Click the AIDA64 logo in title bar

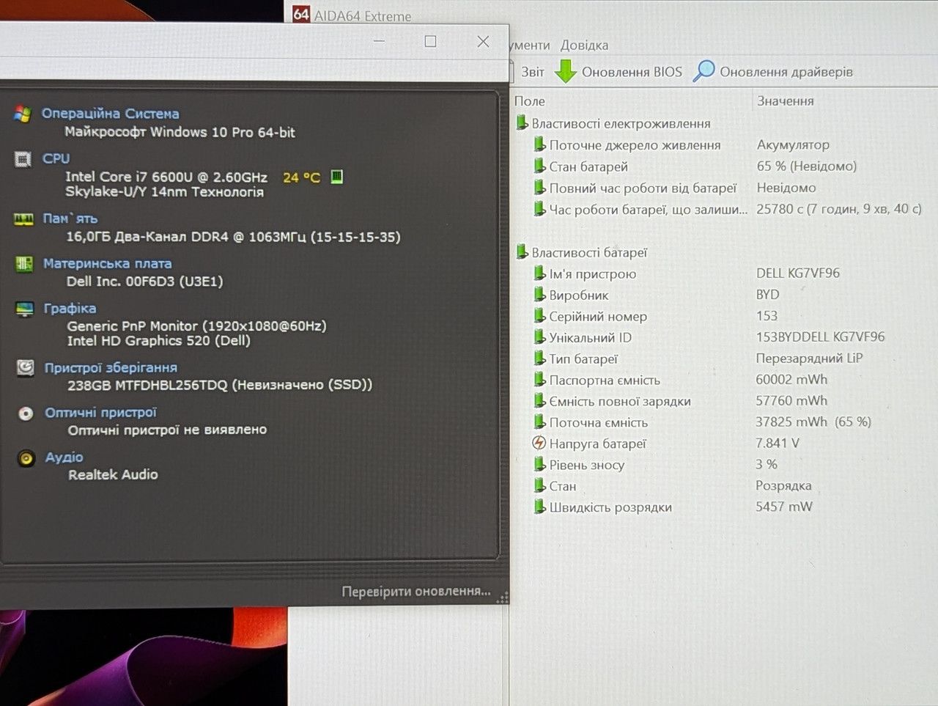[301, 14]
